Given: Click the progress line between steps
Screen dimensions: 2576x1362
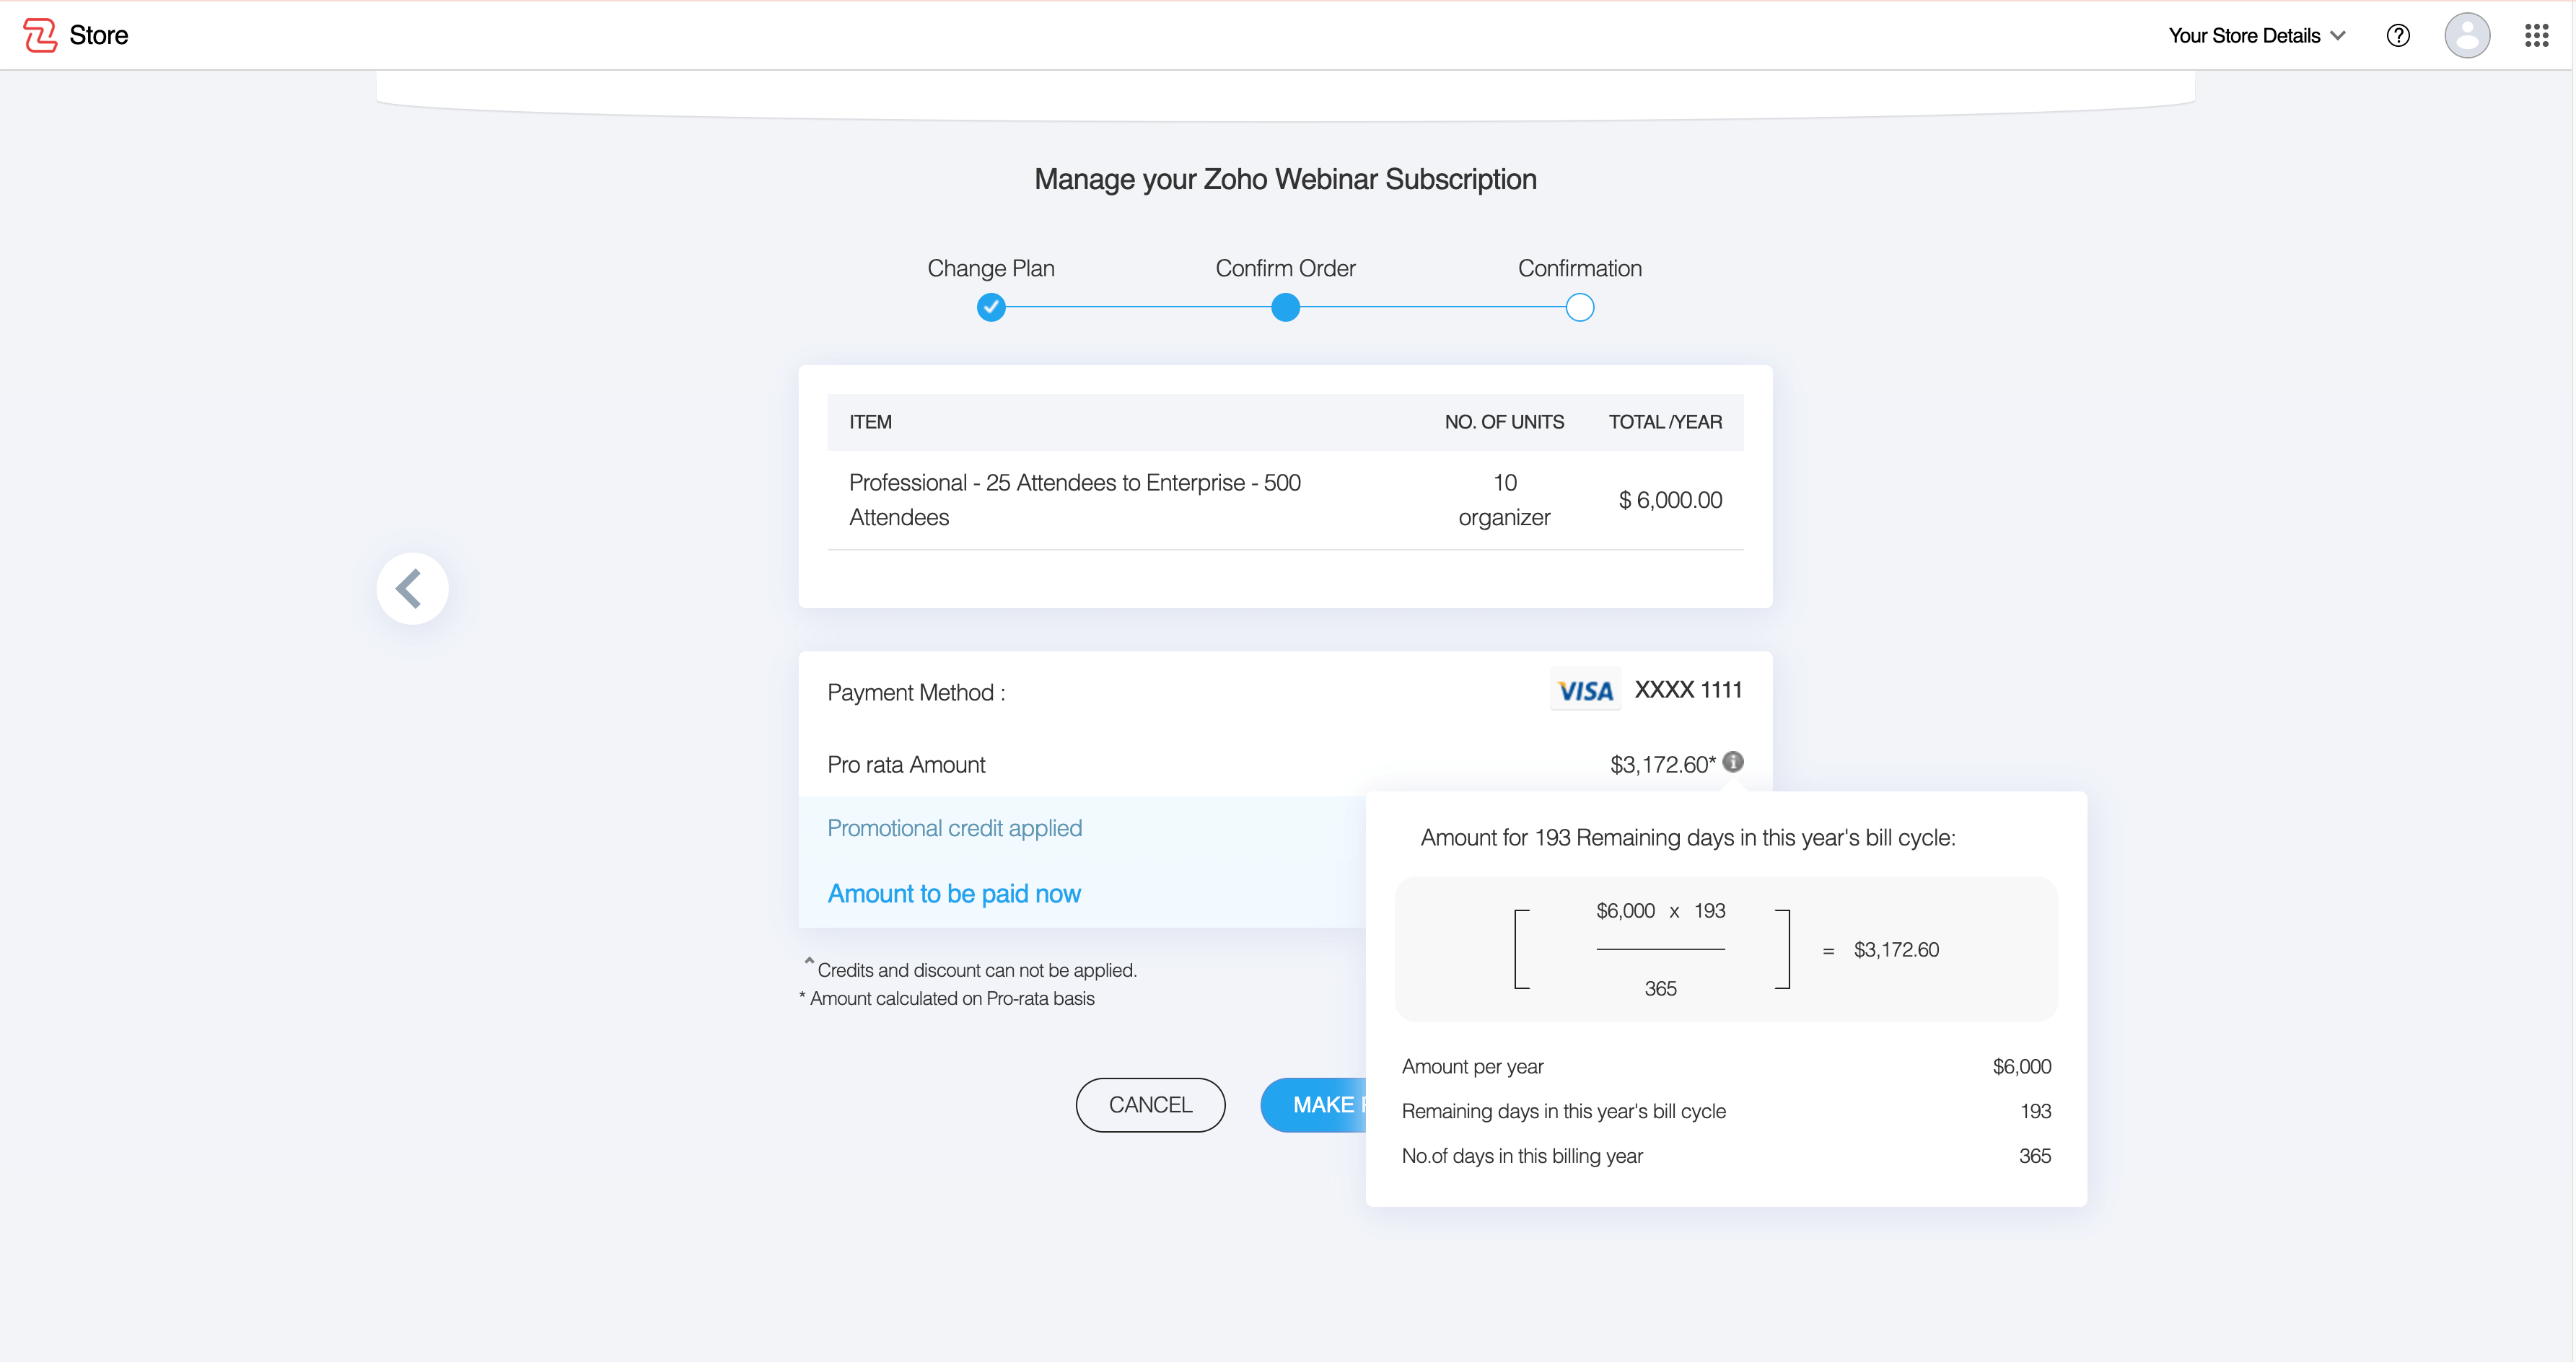Looking at the screenshot, I should pyautogui.click(x=1138, y=307).
